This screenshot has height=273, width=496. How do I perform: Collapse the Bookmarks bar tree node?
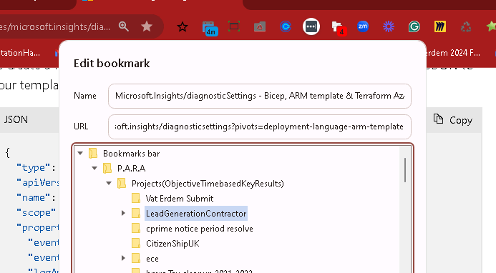[80, 153]
